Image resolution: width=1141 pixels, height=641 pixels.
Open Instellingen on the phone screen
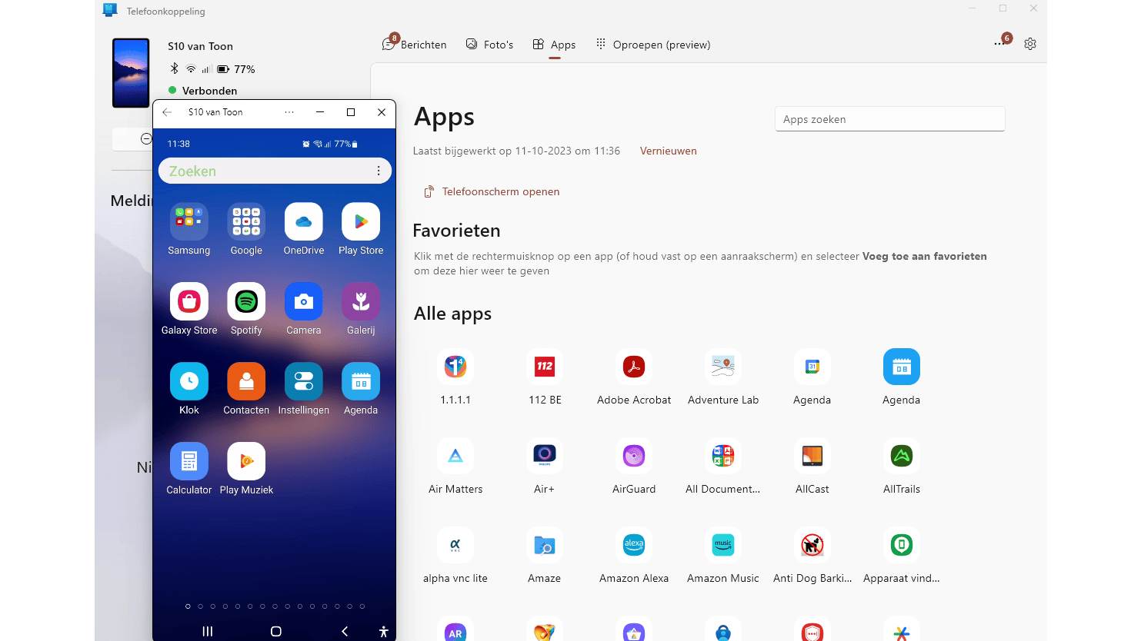click(x=304, y=382)
